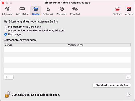
Task: Switch to the Netzwerk globe tab
Action: (x=62, y=11)
